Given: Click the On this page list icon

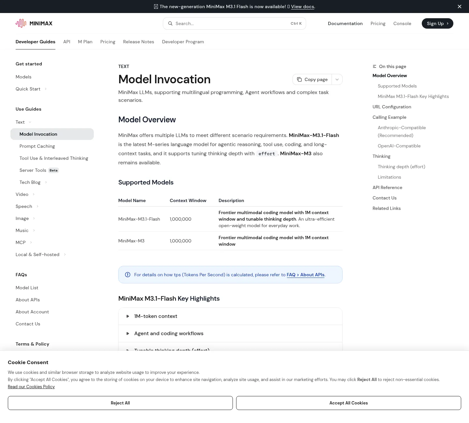Looking at the screenshot, I should [375, 66].
